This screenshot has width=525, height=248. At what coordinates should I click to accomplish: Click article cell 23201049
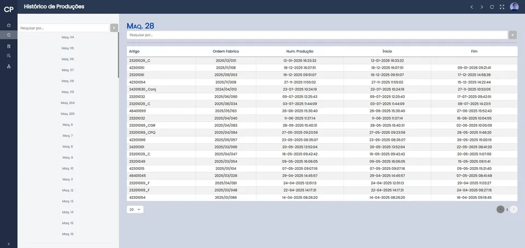click(161, 161)
